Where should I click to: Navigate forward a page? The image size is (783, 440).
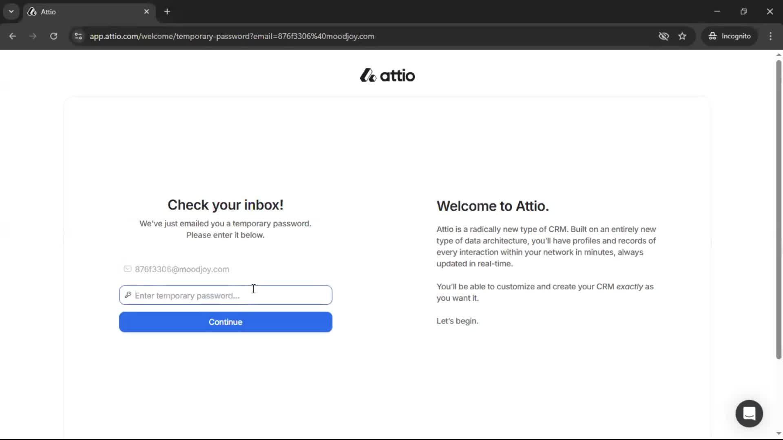tap(33, 36)
